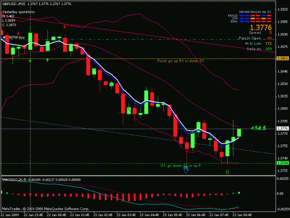Click the 1.3725 price scale label
Image resolution: width=290 pixels, height=218 pixels.
coord(283,171)
